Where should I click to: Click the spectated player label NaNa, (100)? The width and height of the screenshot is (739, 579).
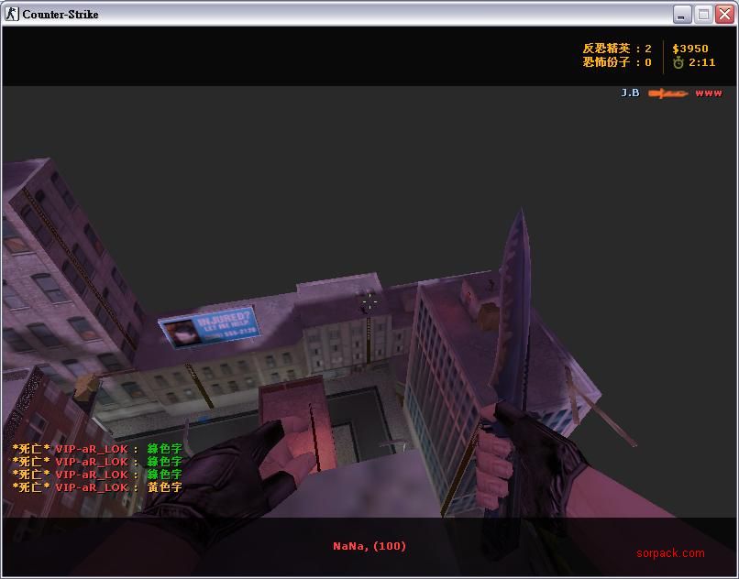click(369, 546)
